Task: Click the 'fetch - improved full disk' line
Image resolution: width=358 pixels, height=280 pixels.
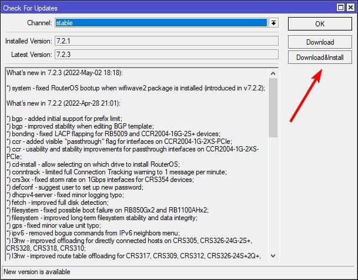Action: coord(58,203)
